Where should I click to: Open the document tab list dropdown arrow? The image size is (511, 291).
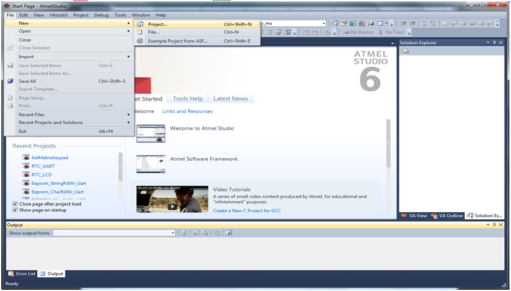coord(393,43)
